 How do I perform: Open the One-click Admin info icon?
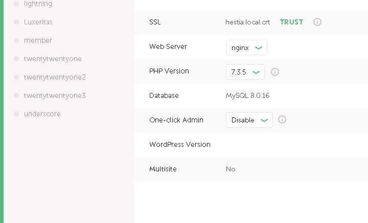282,120
